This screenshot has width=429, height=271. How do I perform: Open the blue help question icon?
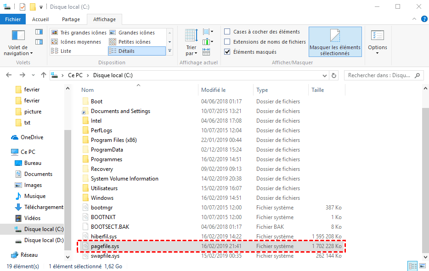coord(424,19)
